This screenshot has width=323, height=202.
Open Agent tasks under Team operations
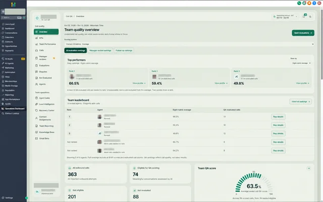tap(46, 98)
